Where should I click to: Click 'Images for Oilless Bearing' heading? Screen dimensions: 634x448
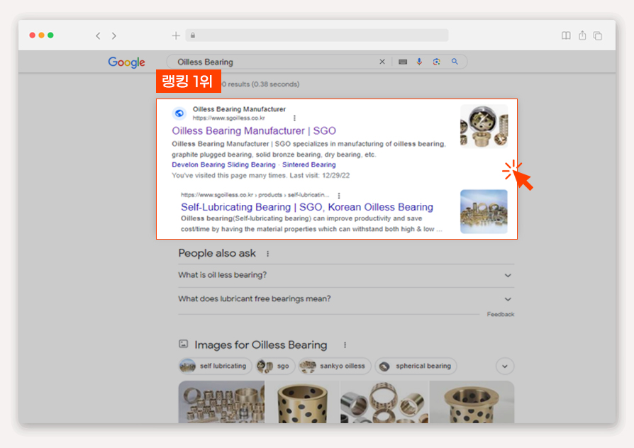point(261,345)
